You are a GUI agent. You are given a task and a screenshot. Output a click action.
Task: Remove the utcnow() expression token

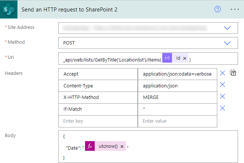pyautogui.click(x=122, y=146)
